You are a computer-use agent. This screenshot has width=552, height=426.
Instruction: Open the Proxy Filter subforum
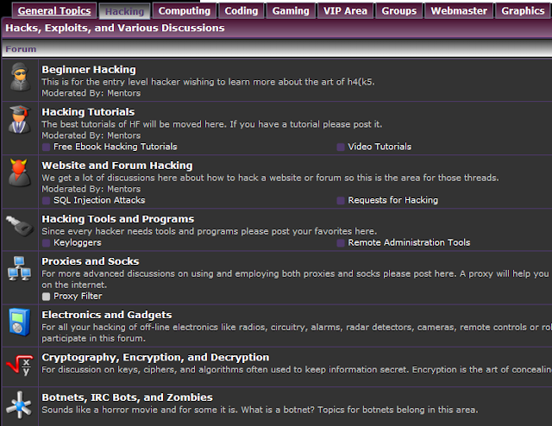click(x=78, y=297)
